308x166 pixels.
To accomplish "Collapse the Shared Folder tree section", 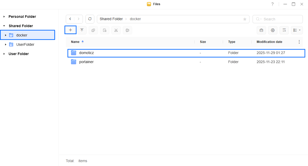I will [4, 26].
